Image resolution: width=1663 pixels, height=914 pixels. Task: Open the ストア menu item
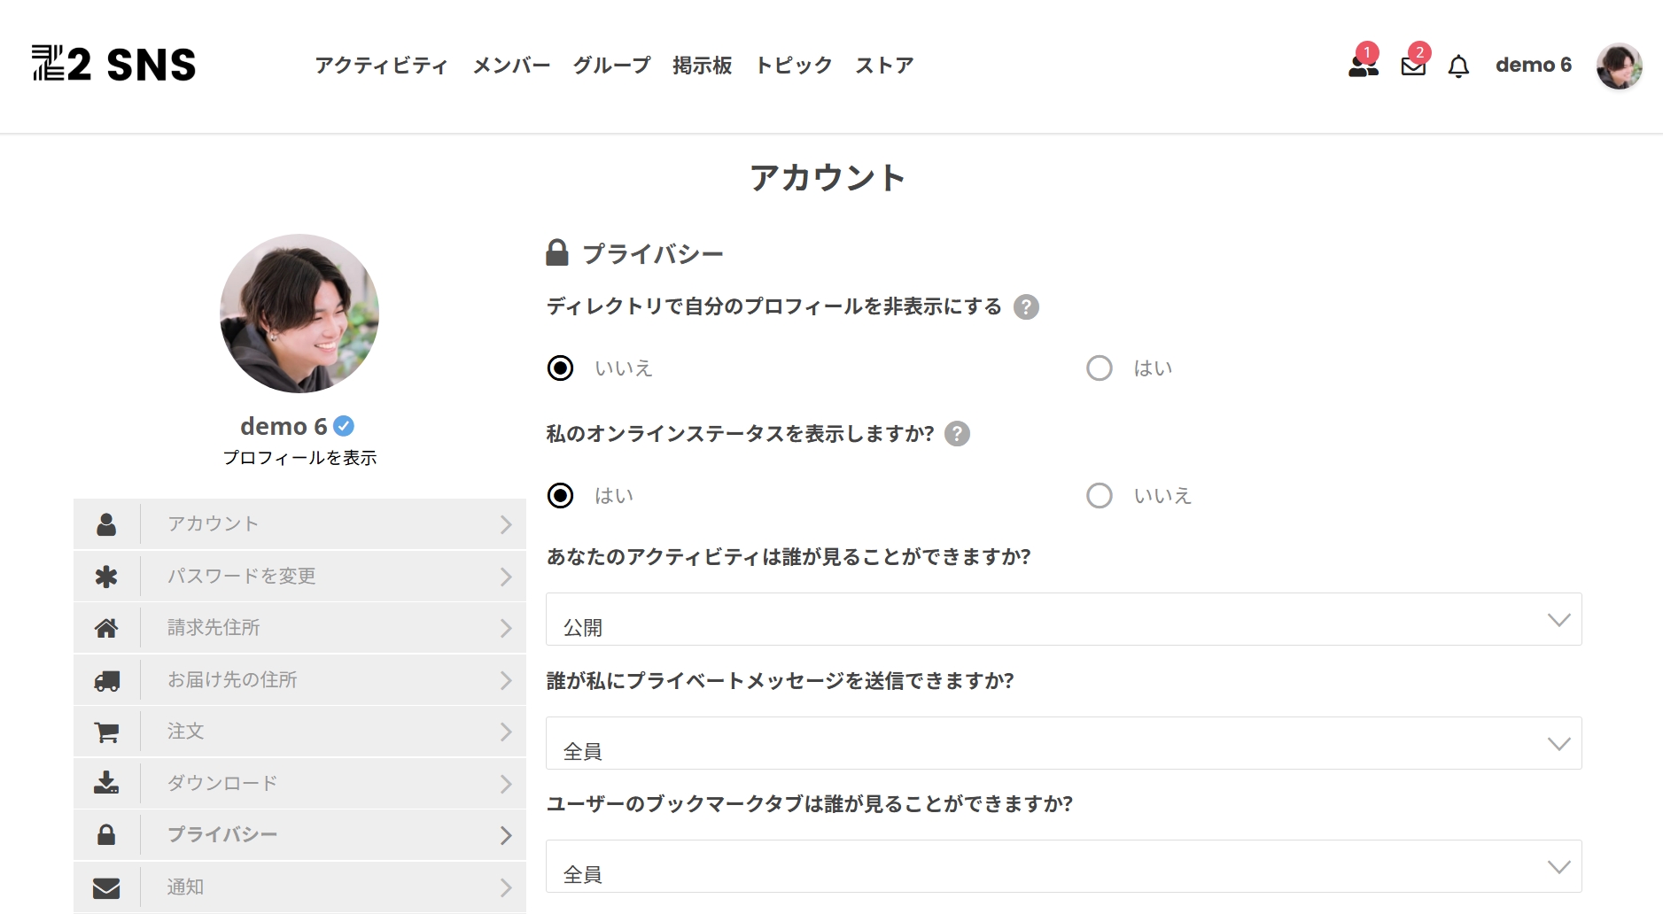(884, 66)
